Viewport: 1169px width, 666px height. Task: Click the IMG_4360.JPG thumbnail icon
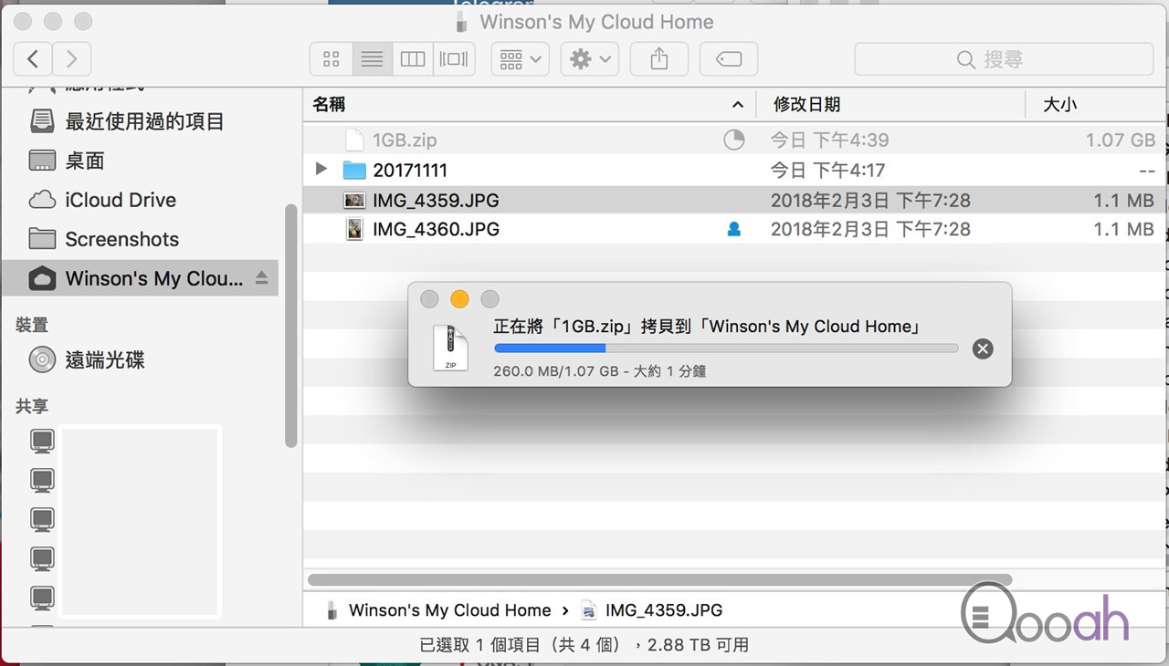(354, 229)
